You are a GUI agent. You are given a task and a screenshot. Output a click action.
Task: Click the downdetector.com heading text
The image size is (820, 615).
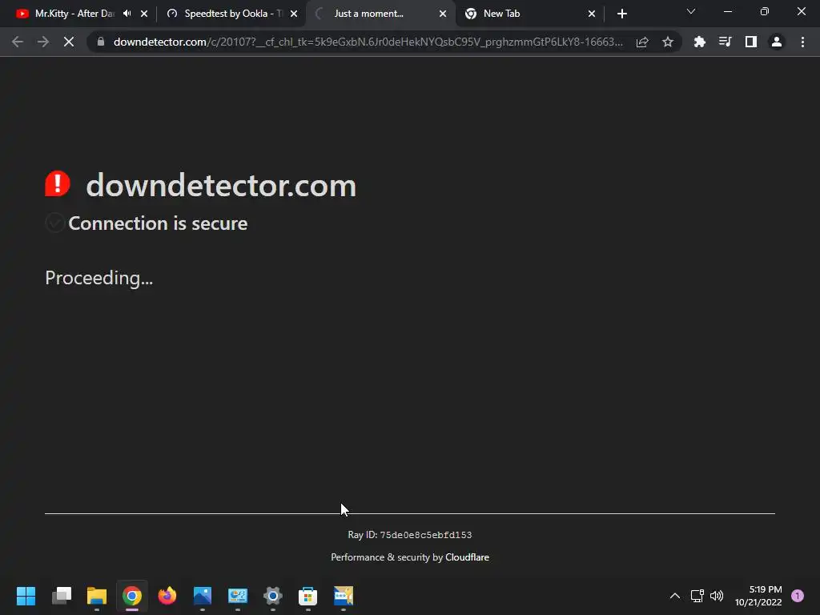(x=221, y=186)
